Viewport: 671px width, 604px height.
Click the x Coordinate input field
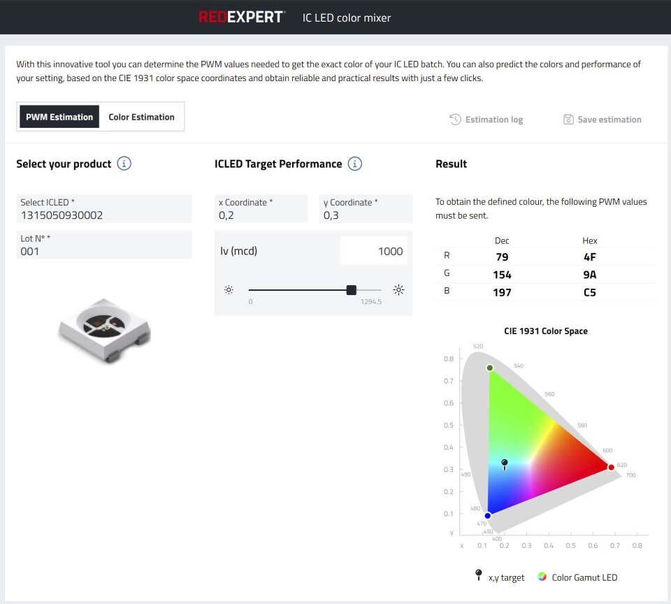coord(261,209)
